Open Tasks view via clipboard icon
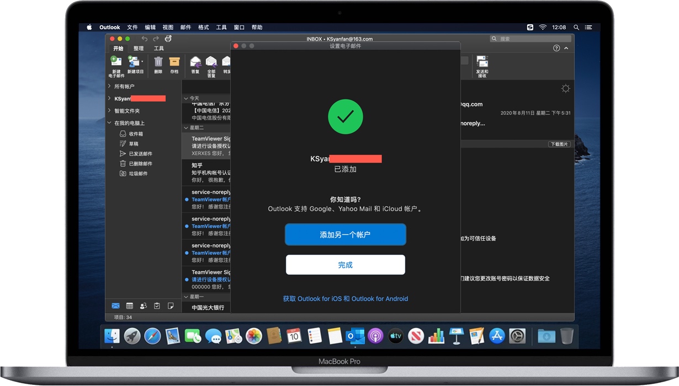 pos(157,305)
